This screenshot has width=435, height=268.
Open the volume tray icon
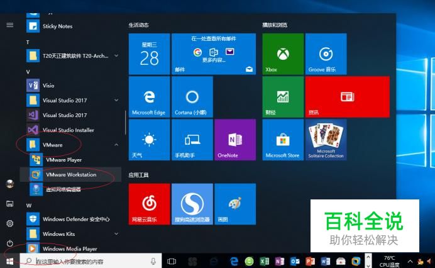tap(429, 261)
